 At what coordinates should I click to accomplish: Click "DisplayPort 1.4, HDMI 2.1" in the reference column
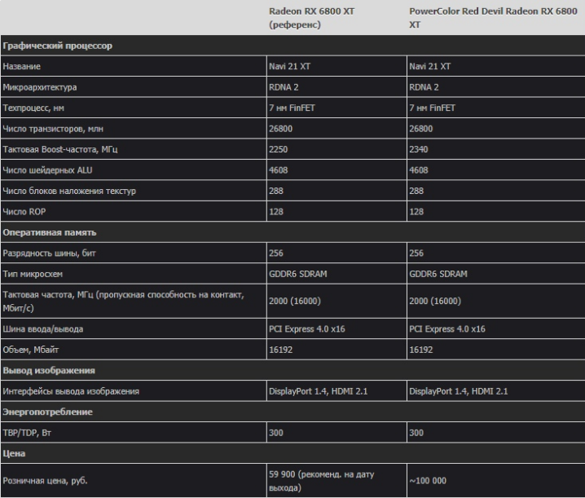pyautogui.click(x=319, y=391)
